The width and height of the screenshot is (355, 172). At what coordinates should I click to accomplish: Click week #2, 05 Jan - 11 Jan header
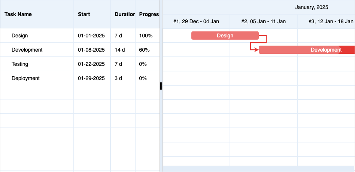pyautogui.click(x=264, y=21)
